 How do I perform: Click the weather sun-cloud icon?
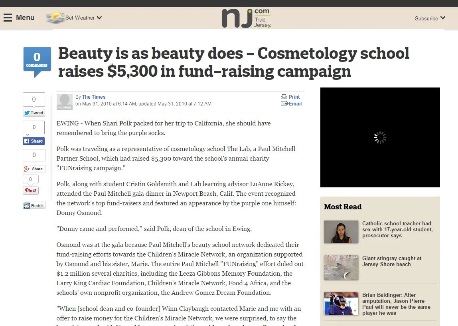55,18
